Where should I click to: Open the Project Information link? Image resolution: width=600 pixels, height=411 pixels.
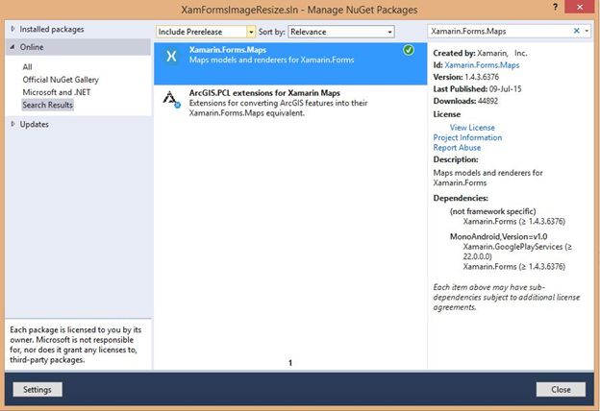tap(467, 137)
